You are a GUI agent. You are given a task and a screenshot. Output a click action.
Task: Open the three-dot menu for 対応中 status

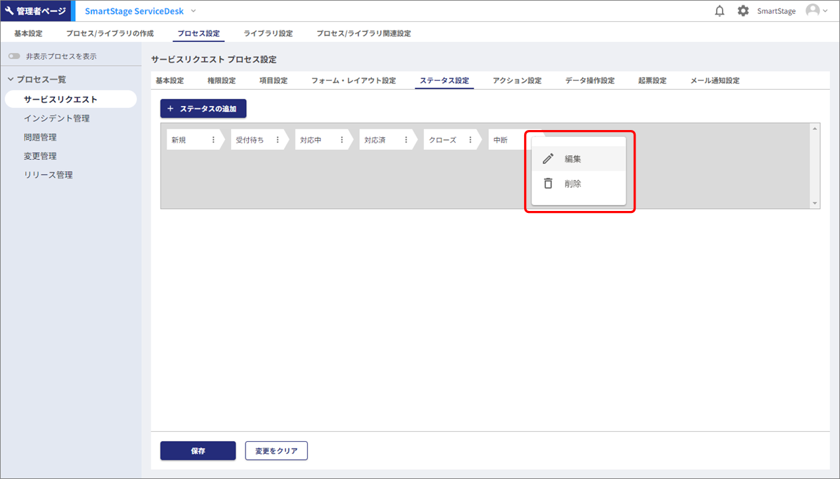click(x=342, y=140)
